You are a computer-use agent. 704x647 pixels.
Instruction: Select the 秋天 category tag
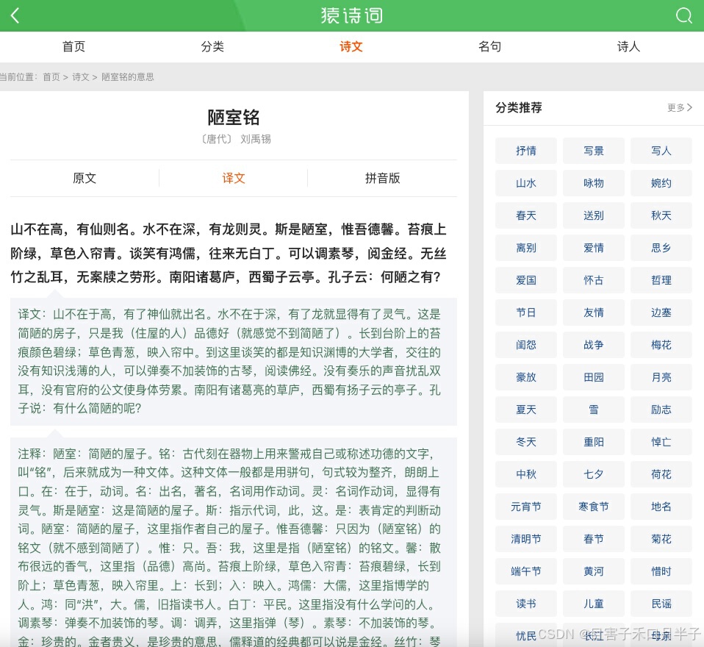coord(661,215)
